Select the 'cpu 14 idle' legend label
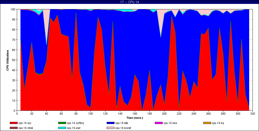This screenshot has width=259, height=131. click(x=121, y=123)
